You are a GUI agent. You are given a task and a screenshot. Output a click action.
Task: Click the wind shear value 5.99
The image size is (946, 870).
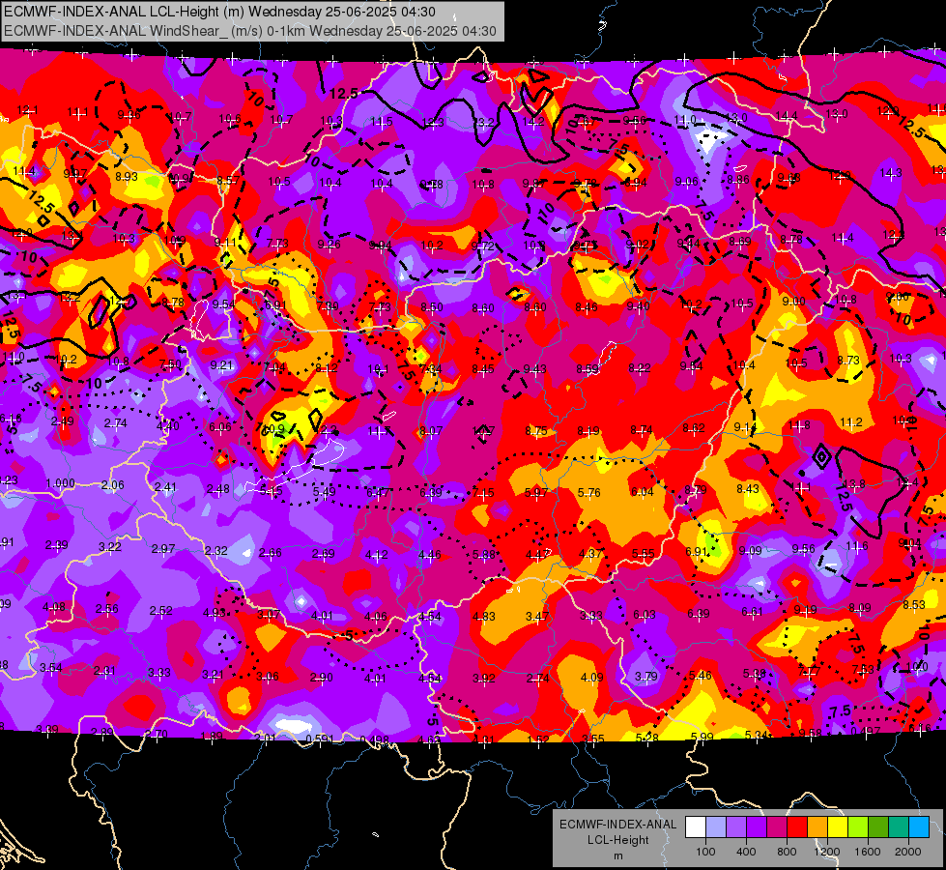coord(702,737)
